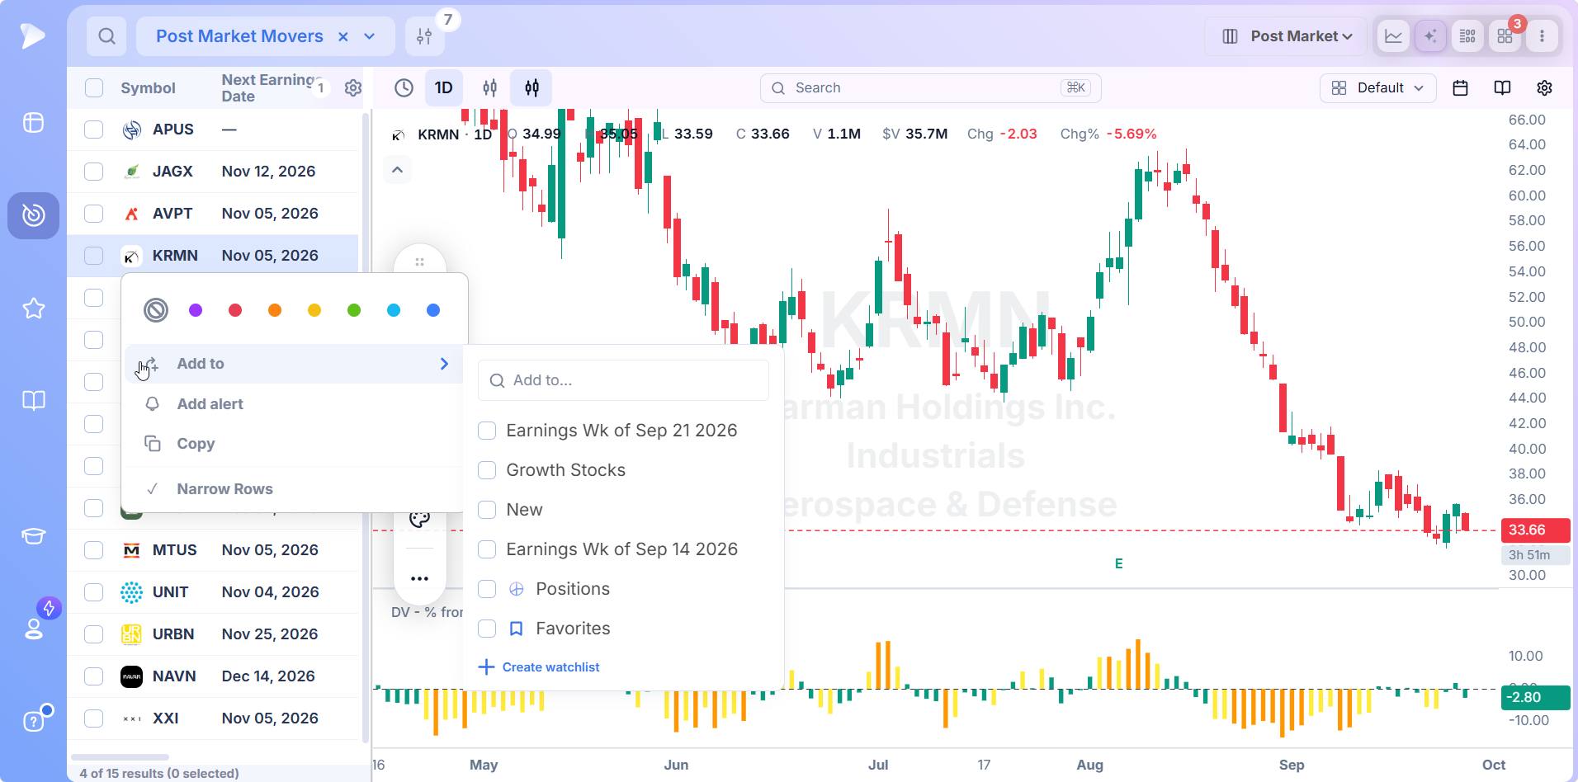
Task: Open the chart calendar icon
Action: (x=1460, y=88)
